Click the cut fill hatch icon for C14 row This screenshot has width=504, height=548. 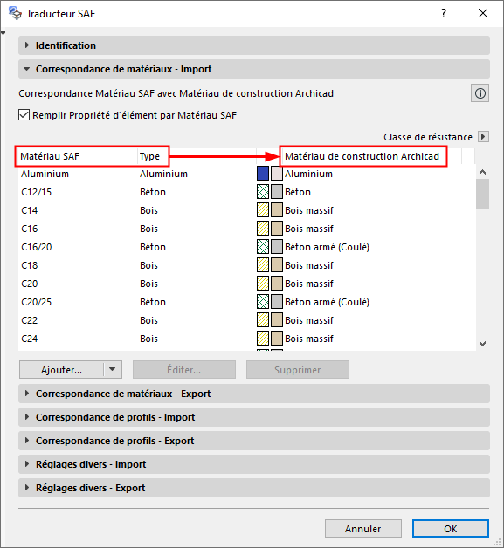263,210
